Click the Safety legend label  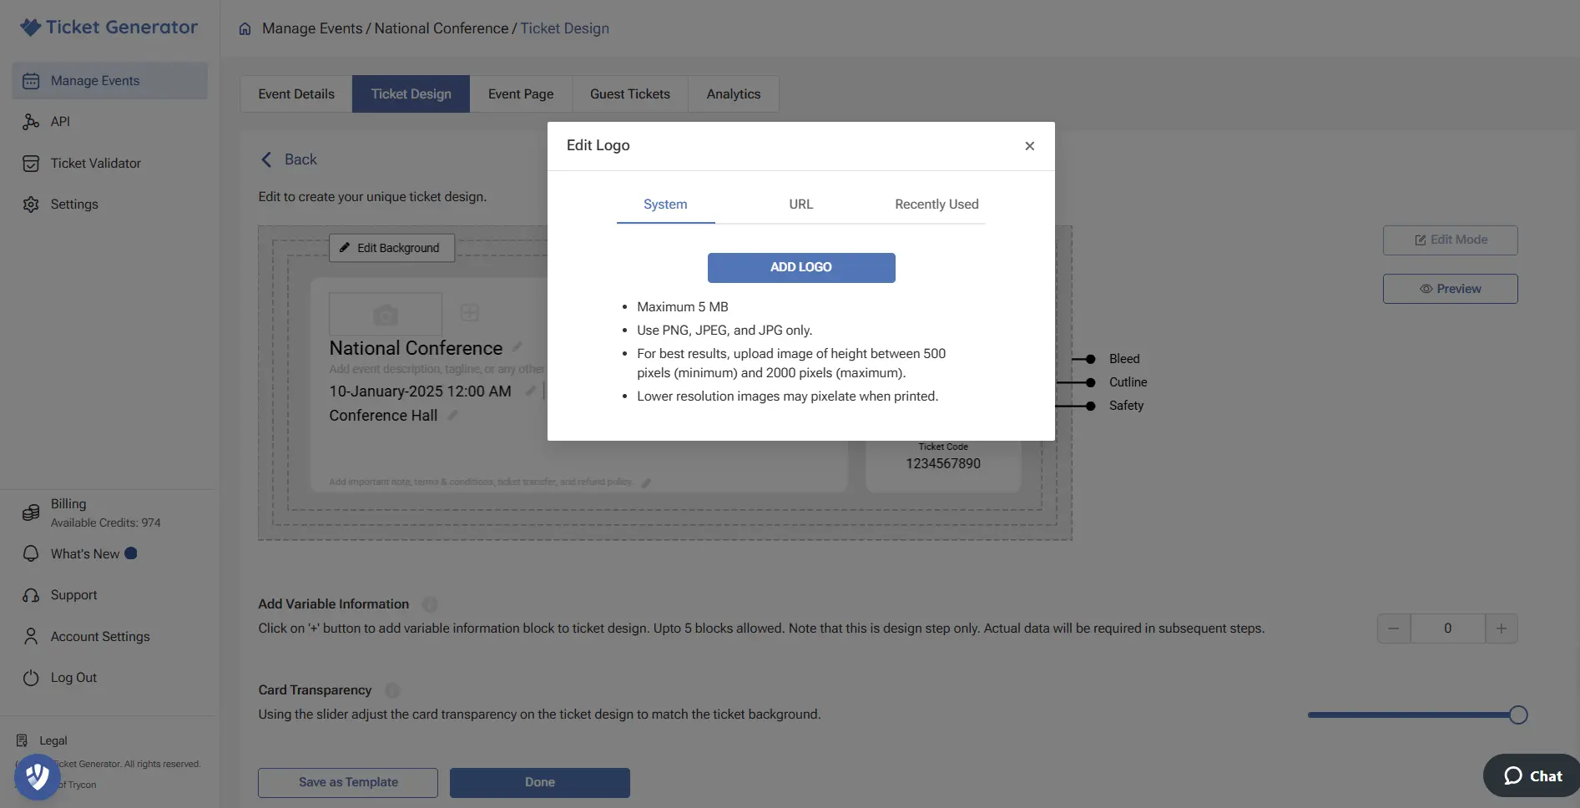click(1126, 406)
